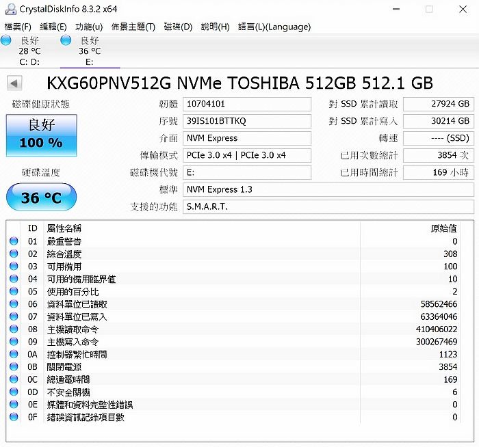Open the 檔案(F) menu
479x447 pixels.
coord(18,27)
